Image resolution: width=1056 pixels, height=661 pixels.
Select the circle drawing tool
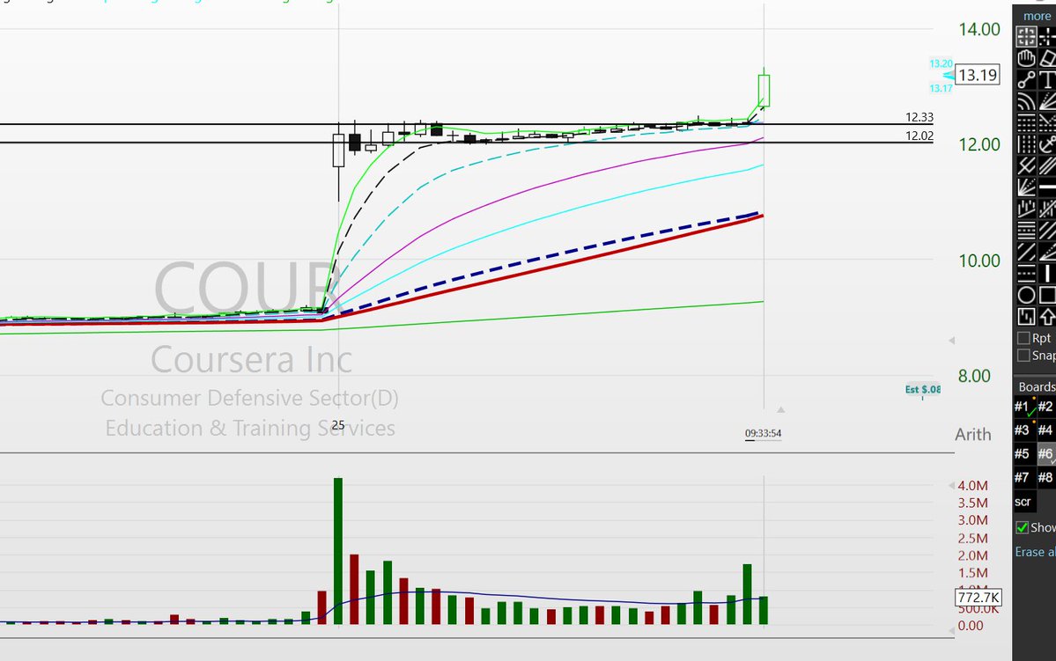click(x=1026, y=295)
